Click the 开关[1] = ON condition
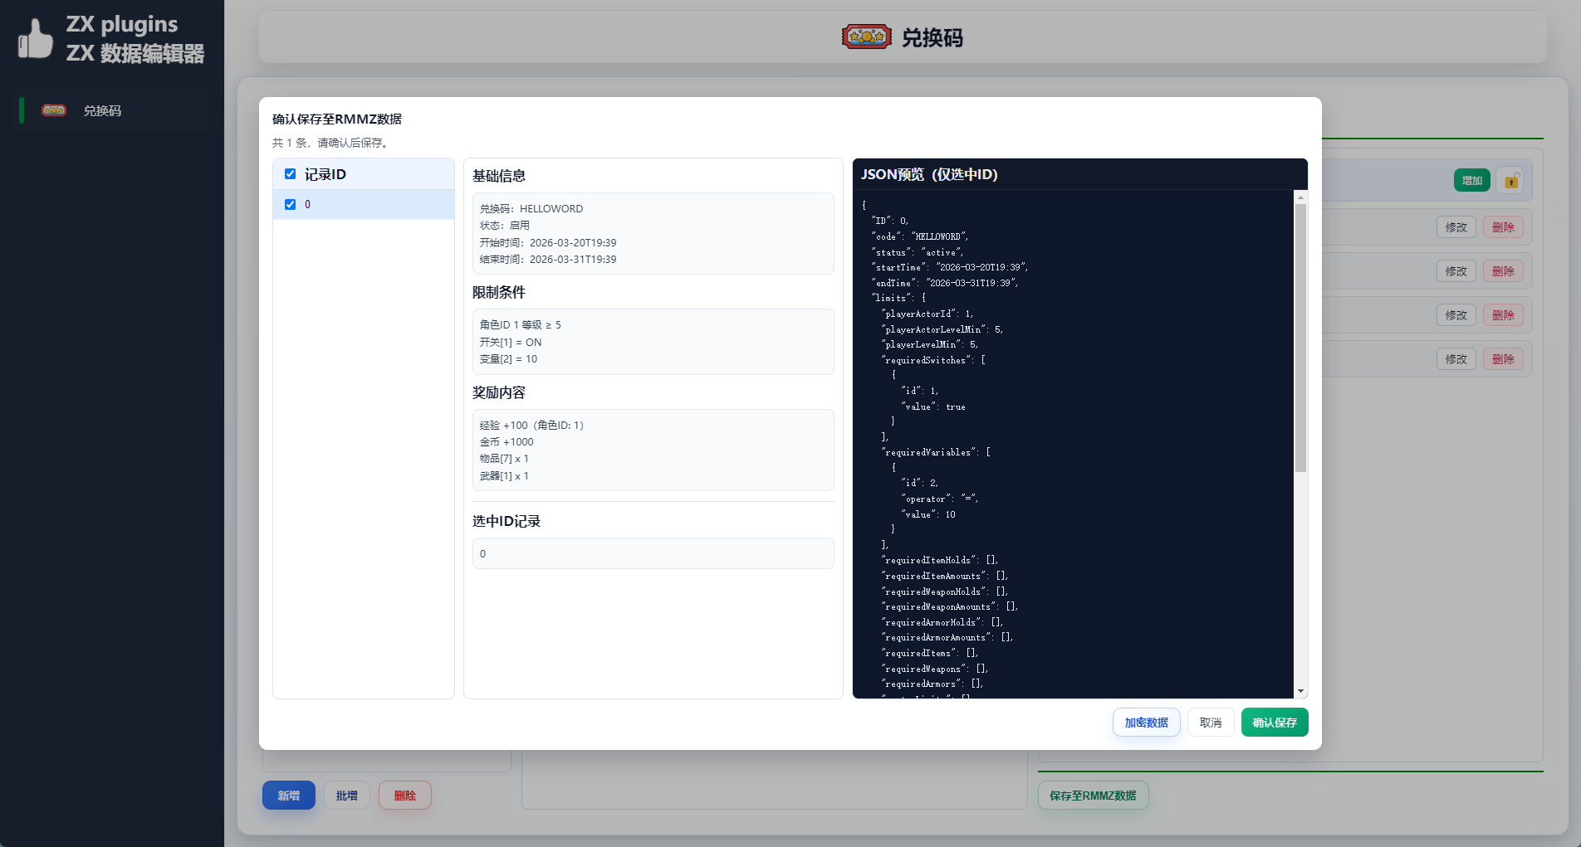1581x847 pixels. [x=511, y=343]
